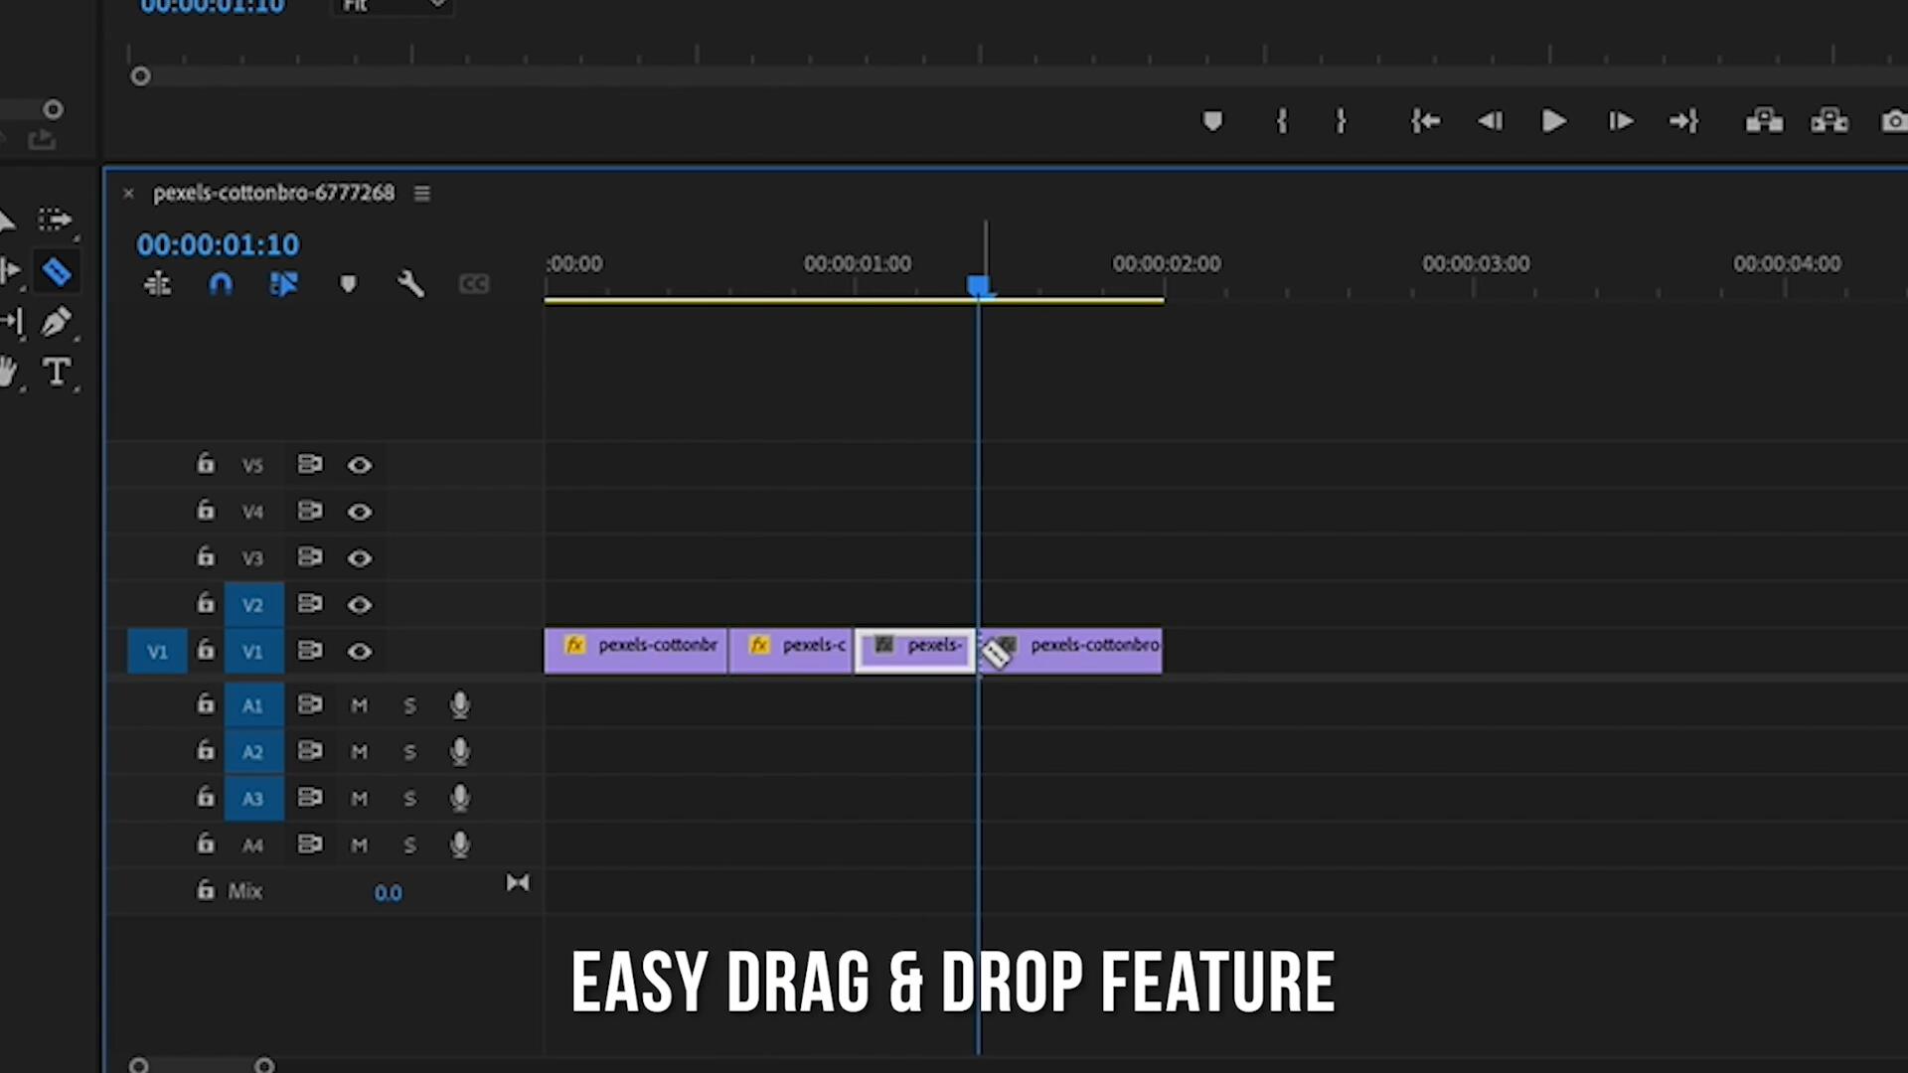Mark Out point in program monitor
The width and height of the screenshot is (1908, 1073).
(x=1341, y=121)
